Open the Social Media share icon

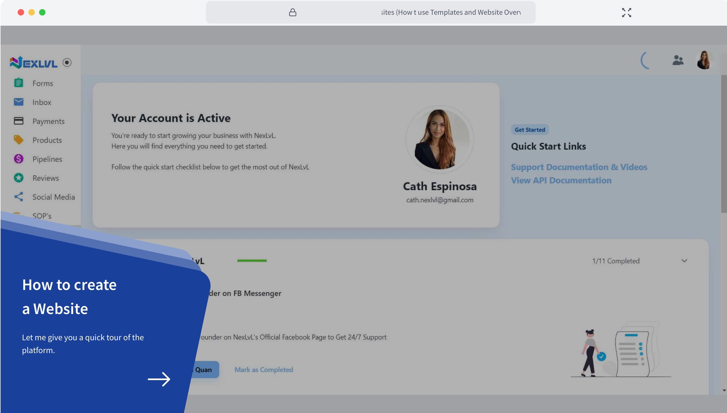[18, 197]
